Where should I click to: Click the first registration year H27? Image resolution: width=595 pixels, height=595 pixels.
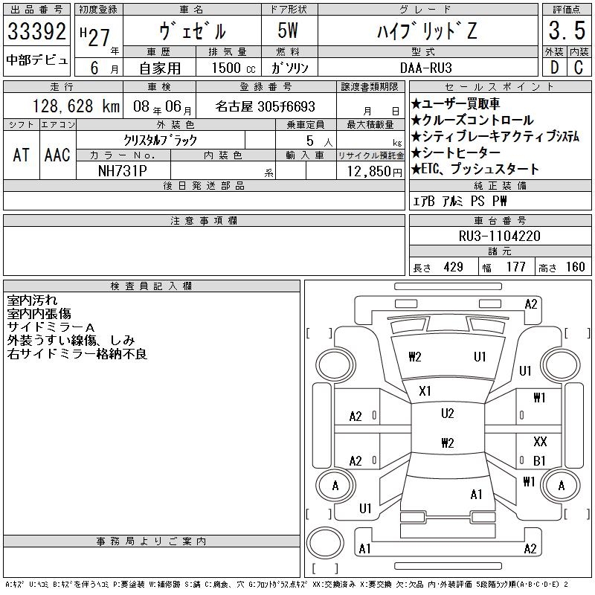(x=95, y=37)
